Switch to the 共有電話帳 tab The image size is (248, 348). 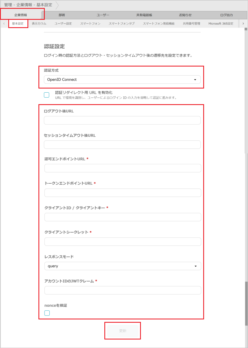[x=144, y=15]
